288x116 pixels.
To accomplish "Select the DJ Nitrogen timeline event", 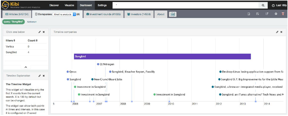I will click(x=106, y=64).
